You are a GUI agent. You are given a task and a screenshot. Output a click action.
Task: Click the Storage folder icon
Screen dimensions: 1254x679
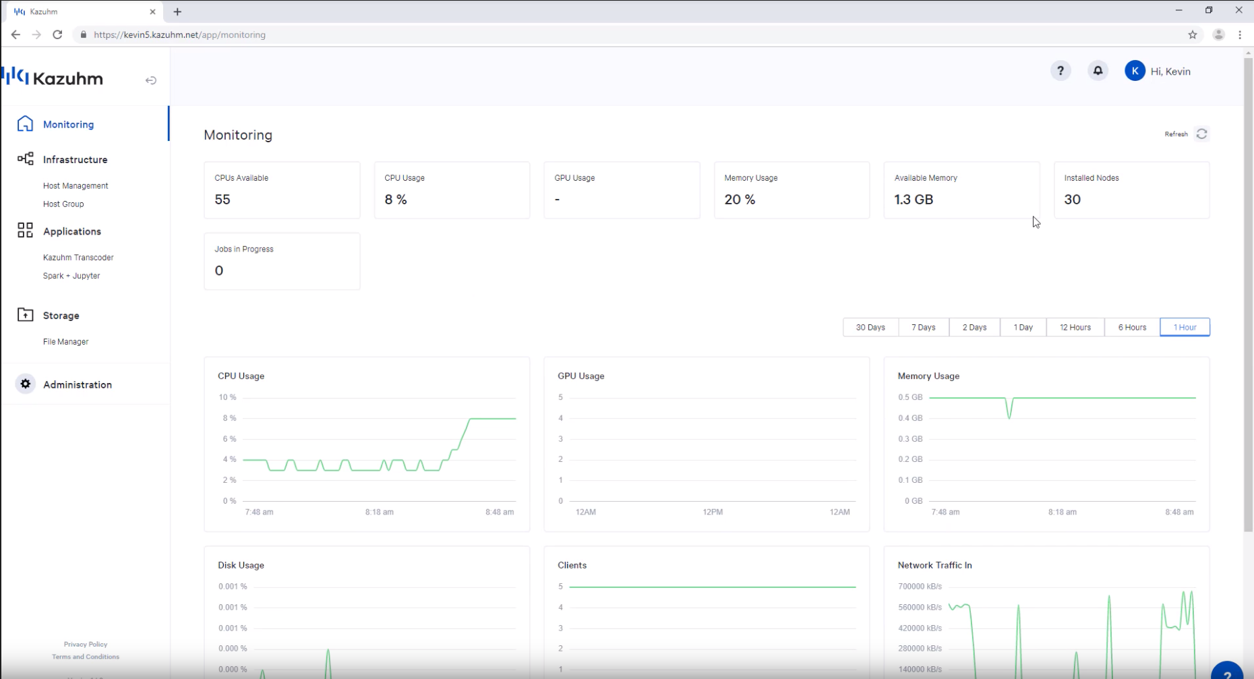[x=25, y=315]
